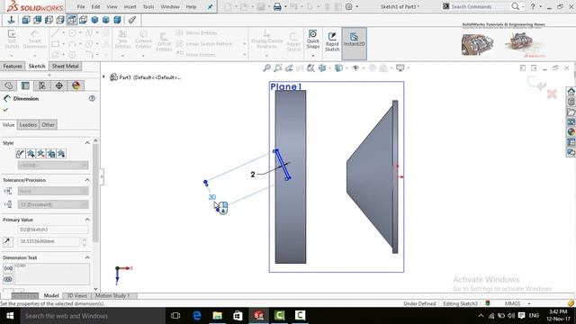
Task: Click the Dimension Text box
Action: tap(52, 274)
